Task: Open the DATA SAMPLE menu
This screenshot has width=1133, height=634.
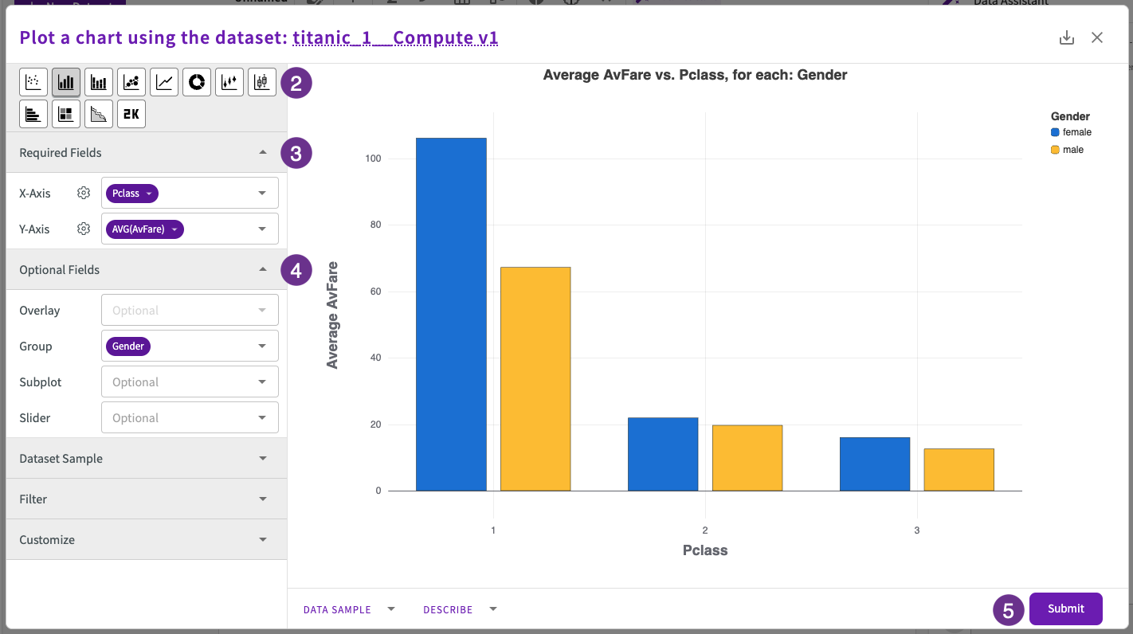Action: click(x=349, y=609)
